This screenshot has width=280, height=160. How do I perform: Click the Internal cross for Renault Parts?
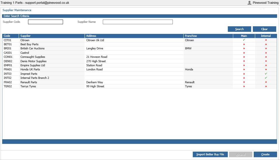[266, 82]
